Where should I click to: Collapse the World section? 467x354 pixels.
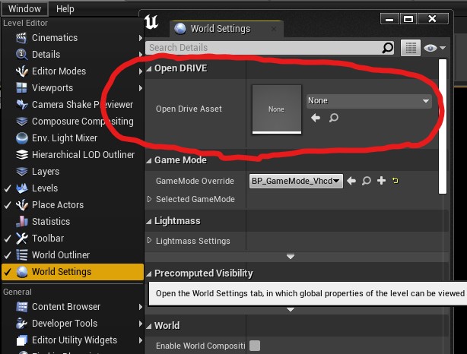click(149, 327)
